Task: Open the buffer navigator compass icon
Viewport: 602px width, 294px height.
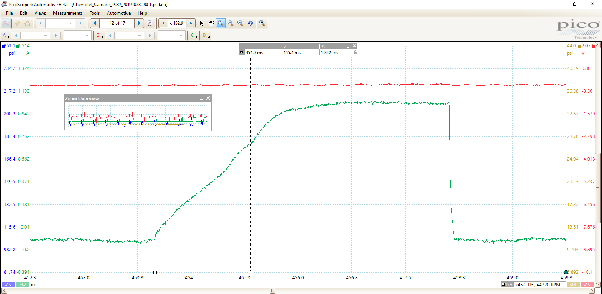Action: click(x=150, y=23)
